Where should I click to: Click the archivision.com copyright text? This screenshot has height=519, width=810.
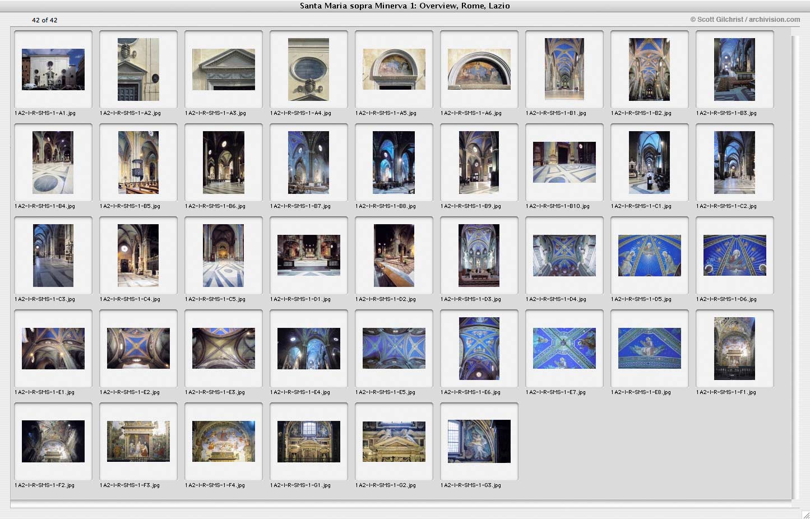tap(745, 20)
